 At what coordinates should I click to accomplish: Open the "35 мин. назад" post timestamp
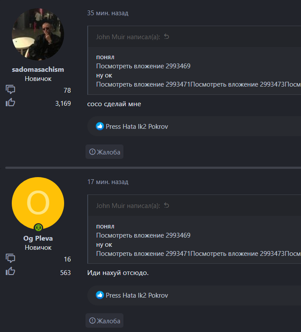(x=108, y=13)
